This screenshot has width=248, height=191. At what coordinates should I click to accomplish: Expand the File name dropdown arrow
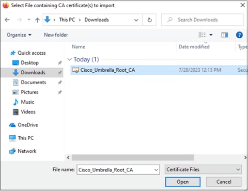[x=156, y=170]
